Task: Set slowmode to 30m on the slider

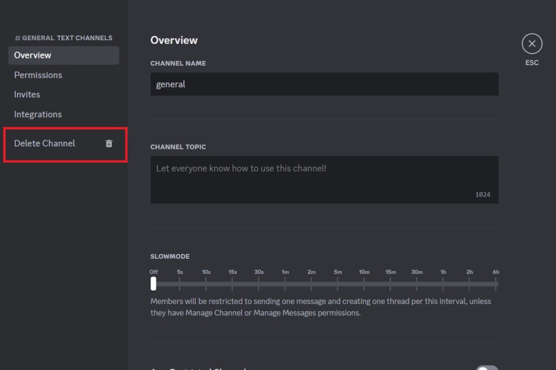Action: tap(416, 283)
